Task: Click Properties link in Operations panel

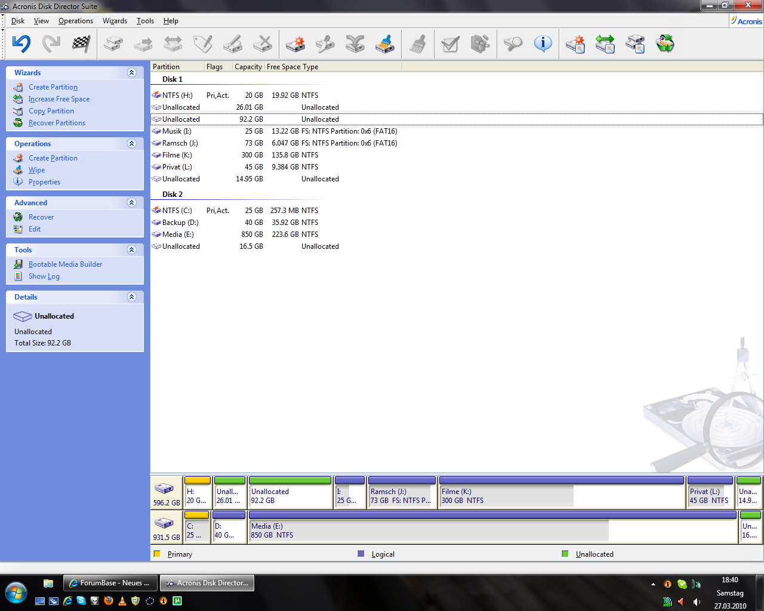Action: (x=44, y=182)
